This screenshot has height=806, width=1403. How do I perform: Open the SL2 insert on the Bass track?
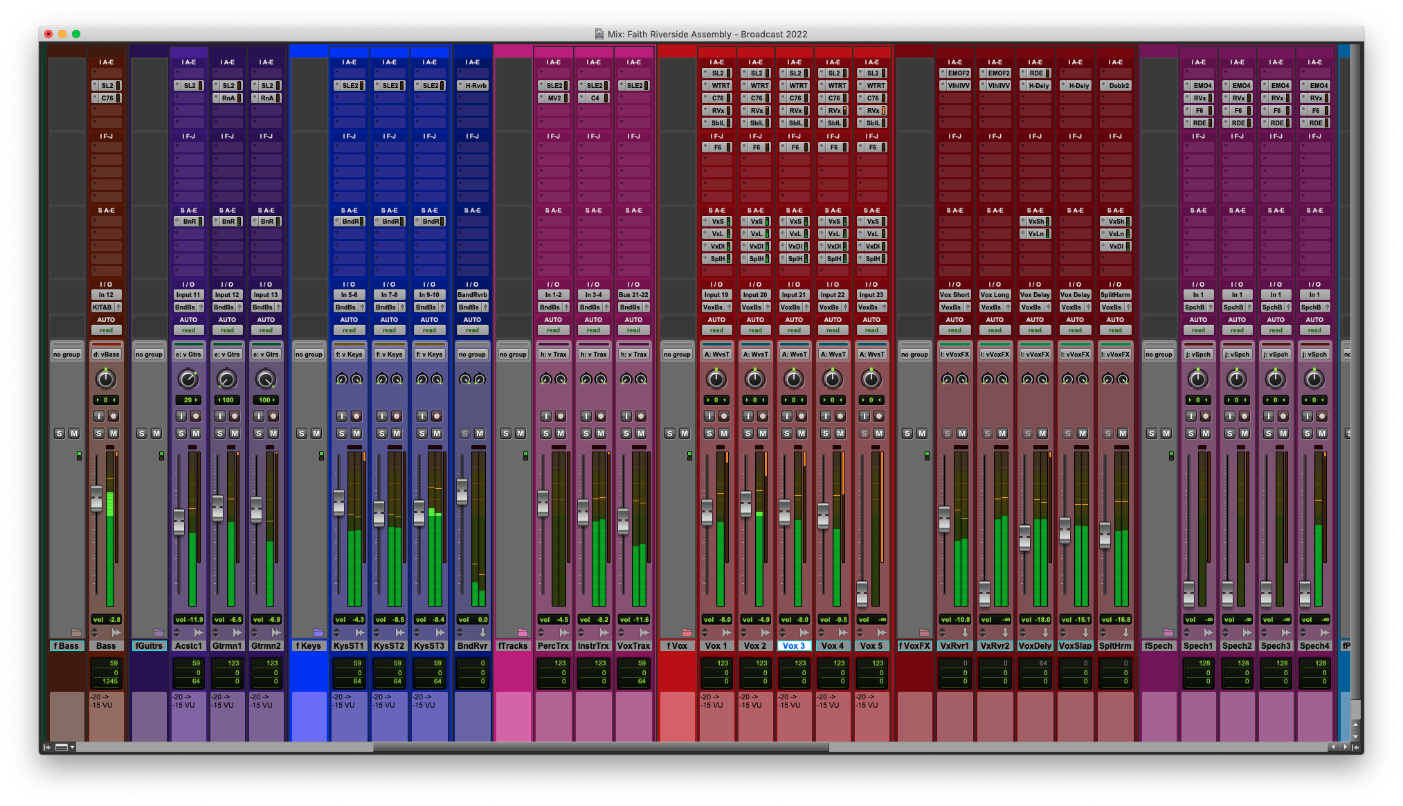click(x=107, y=85)
